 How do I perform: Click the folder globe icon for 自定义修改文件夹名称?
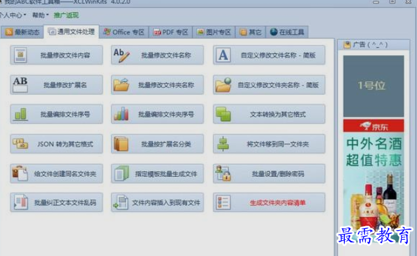[x=223, y=85]
